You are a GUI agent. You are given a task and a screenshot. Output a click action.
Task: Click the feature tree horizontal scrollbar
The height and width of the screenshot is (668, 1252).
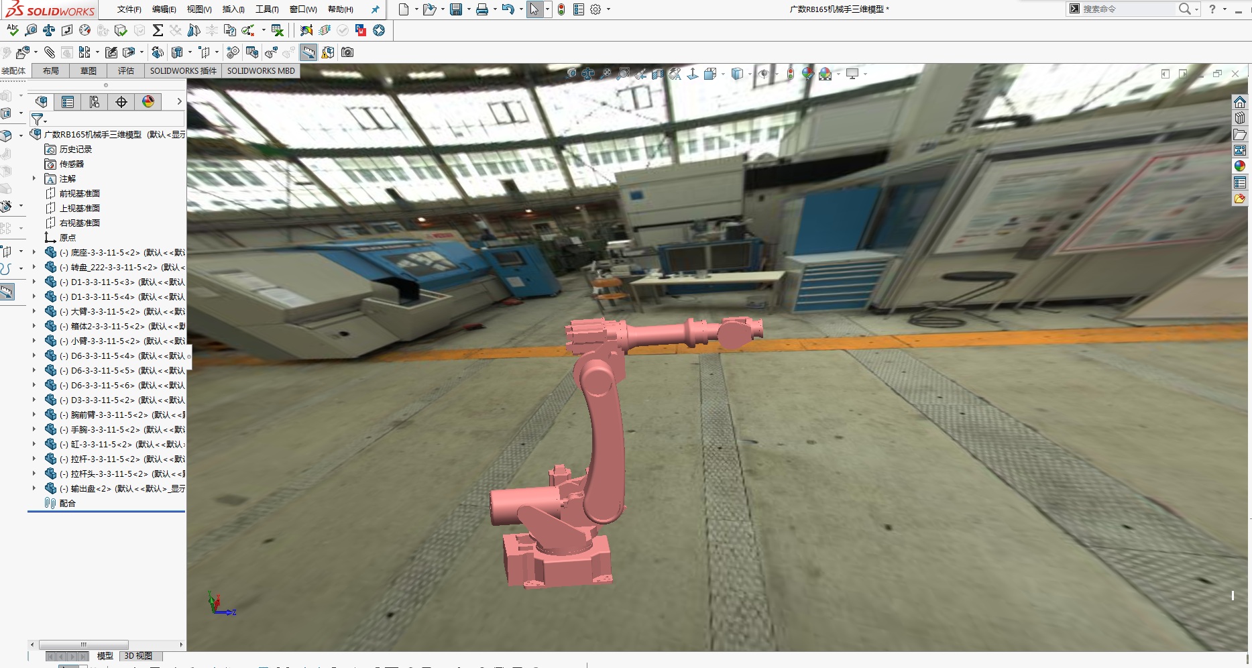point(83,645)
